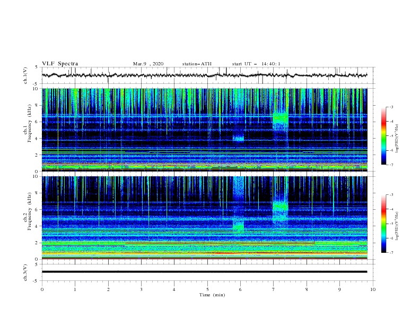420x325 pixels.
Task: Click the time axis tick label "10"
Action: [x=373, y=289]
